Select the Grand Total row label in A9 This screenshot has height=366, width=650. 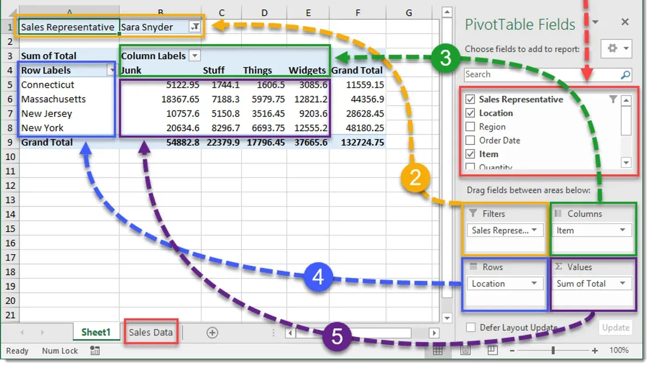click(69, 143)
